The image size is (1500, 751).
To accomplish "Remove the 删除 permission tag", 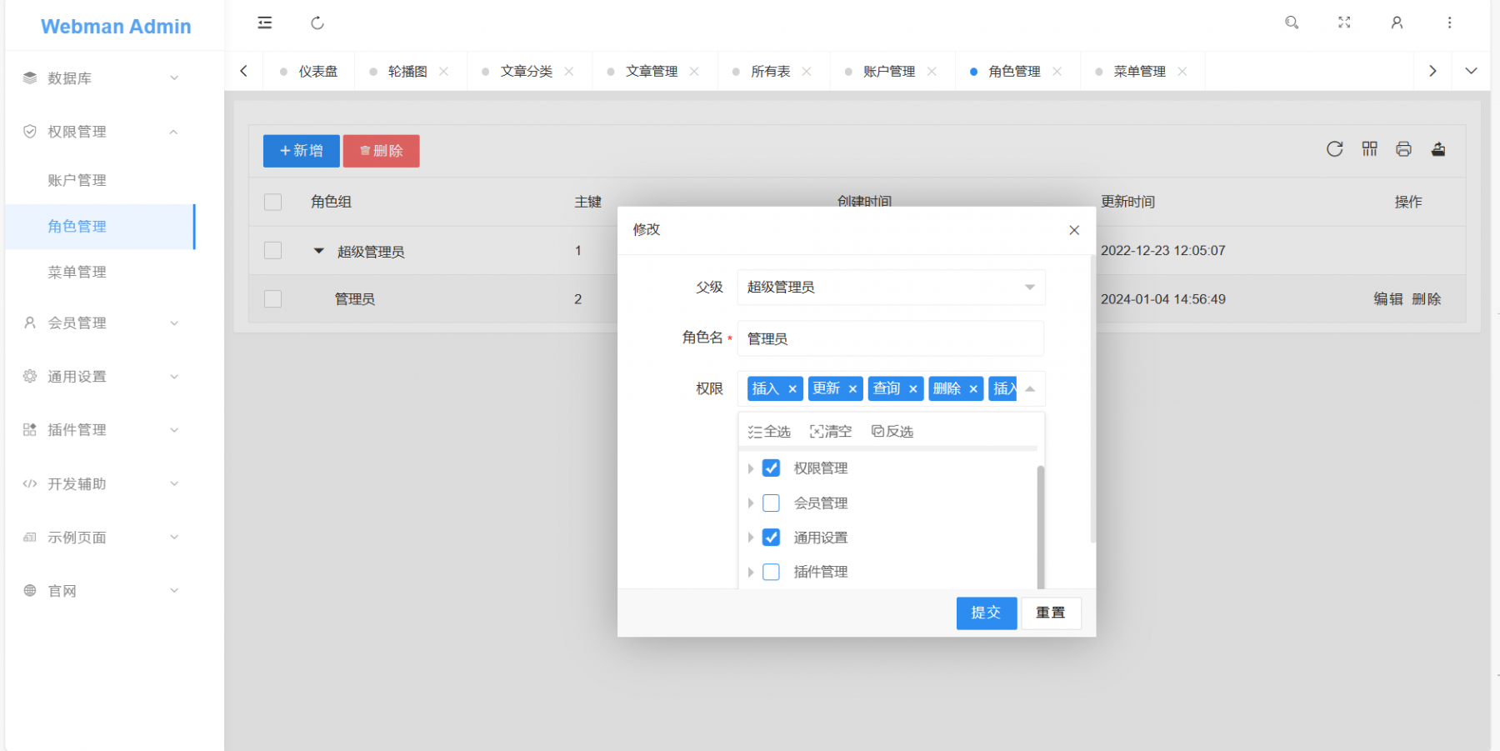I will click(972, 389).
